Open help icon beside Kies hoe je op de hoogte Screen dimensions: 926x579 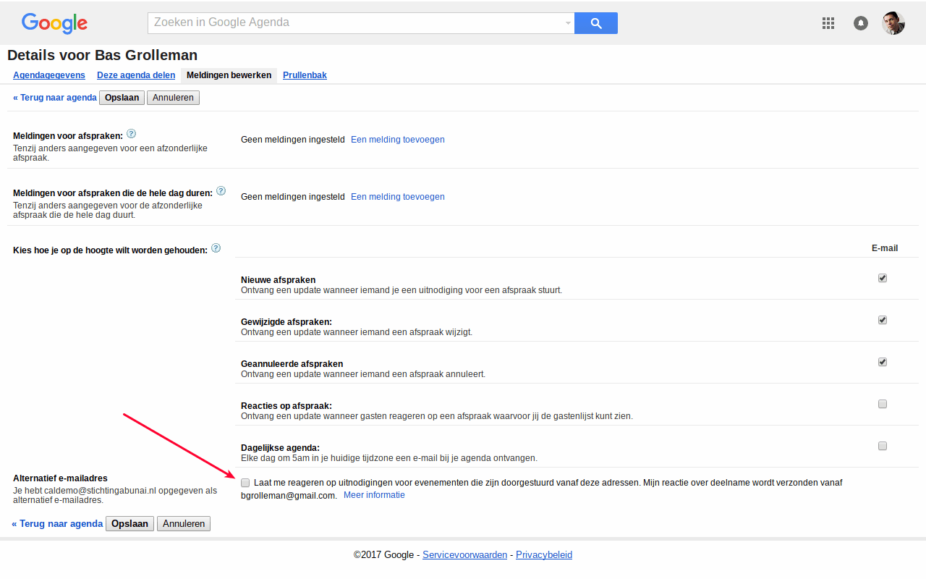coord(216,248)
